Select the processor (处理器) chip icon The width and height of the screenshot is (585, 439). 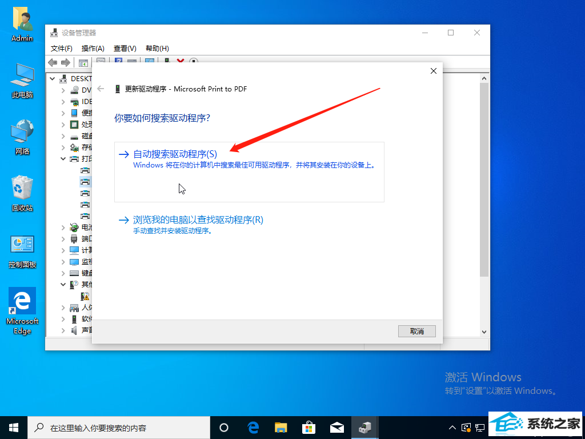[75, 124]
